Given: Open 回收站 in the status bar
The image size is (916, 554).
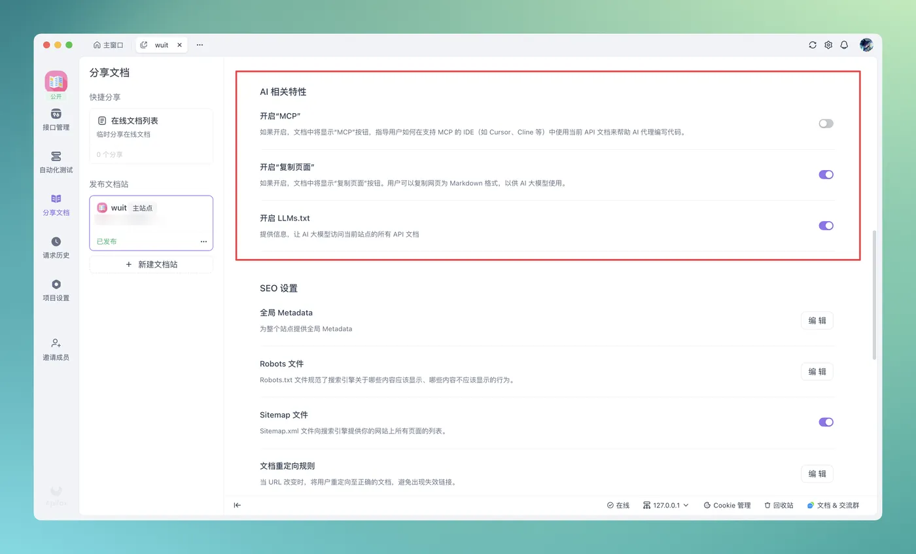Looking at the screenshot, I should point(779,506).
